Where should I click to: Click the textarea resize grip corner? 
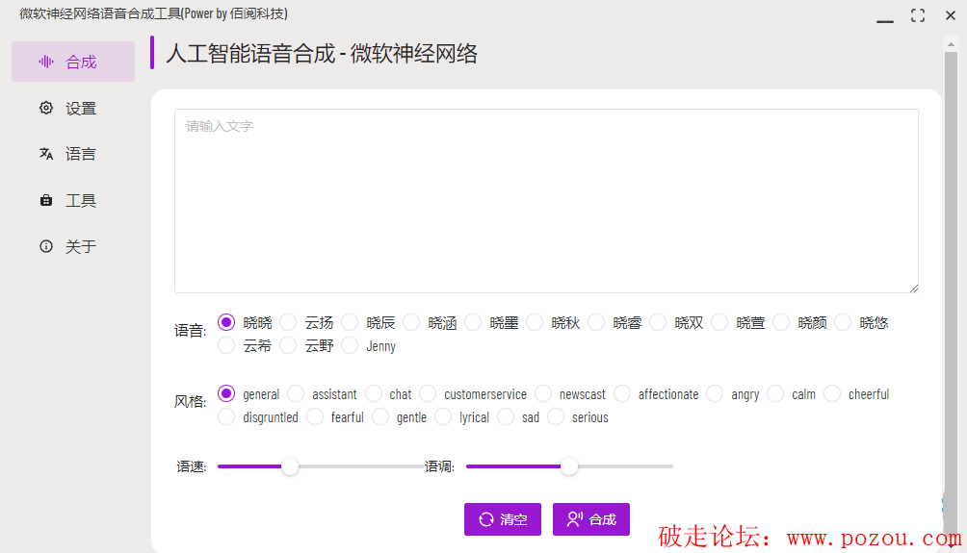coord(914,289)
